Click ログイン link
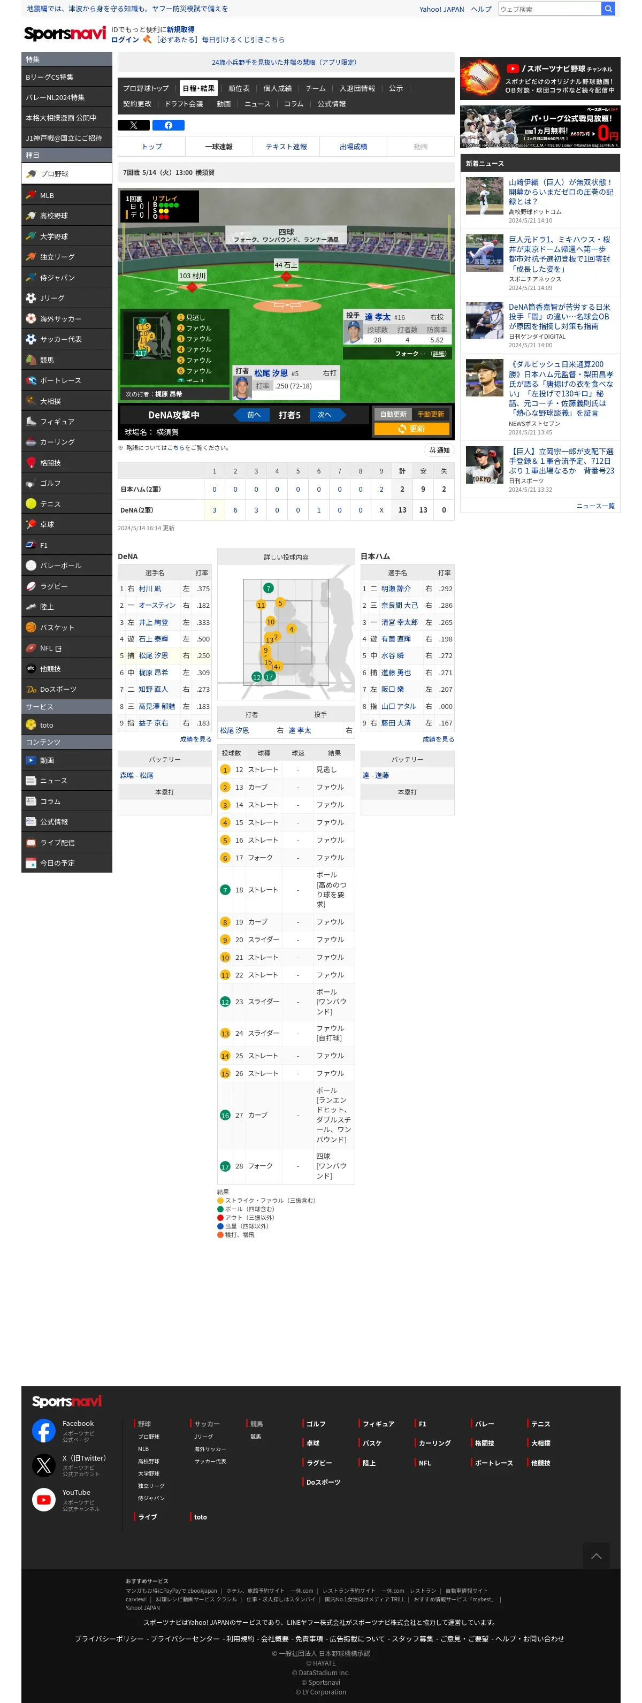The height and width of the screenshot is (1703, 642). click(125, 40)
